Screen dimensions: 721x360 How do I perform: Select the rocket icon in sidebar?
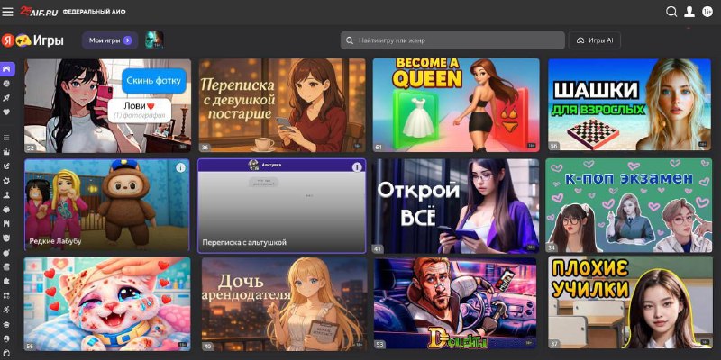tap(6, 98)
